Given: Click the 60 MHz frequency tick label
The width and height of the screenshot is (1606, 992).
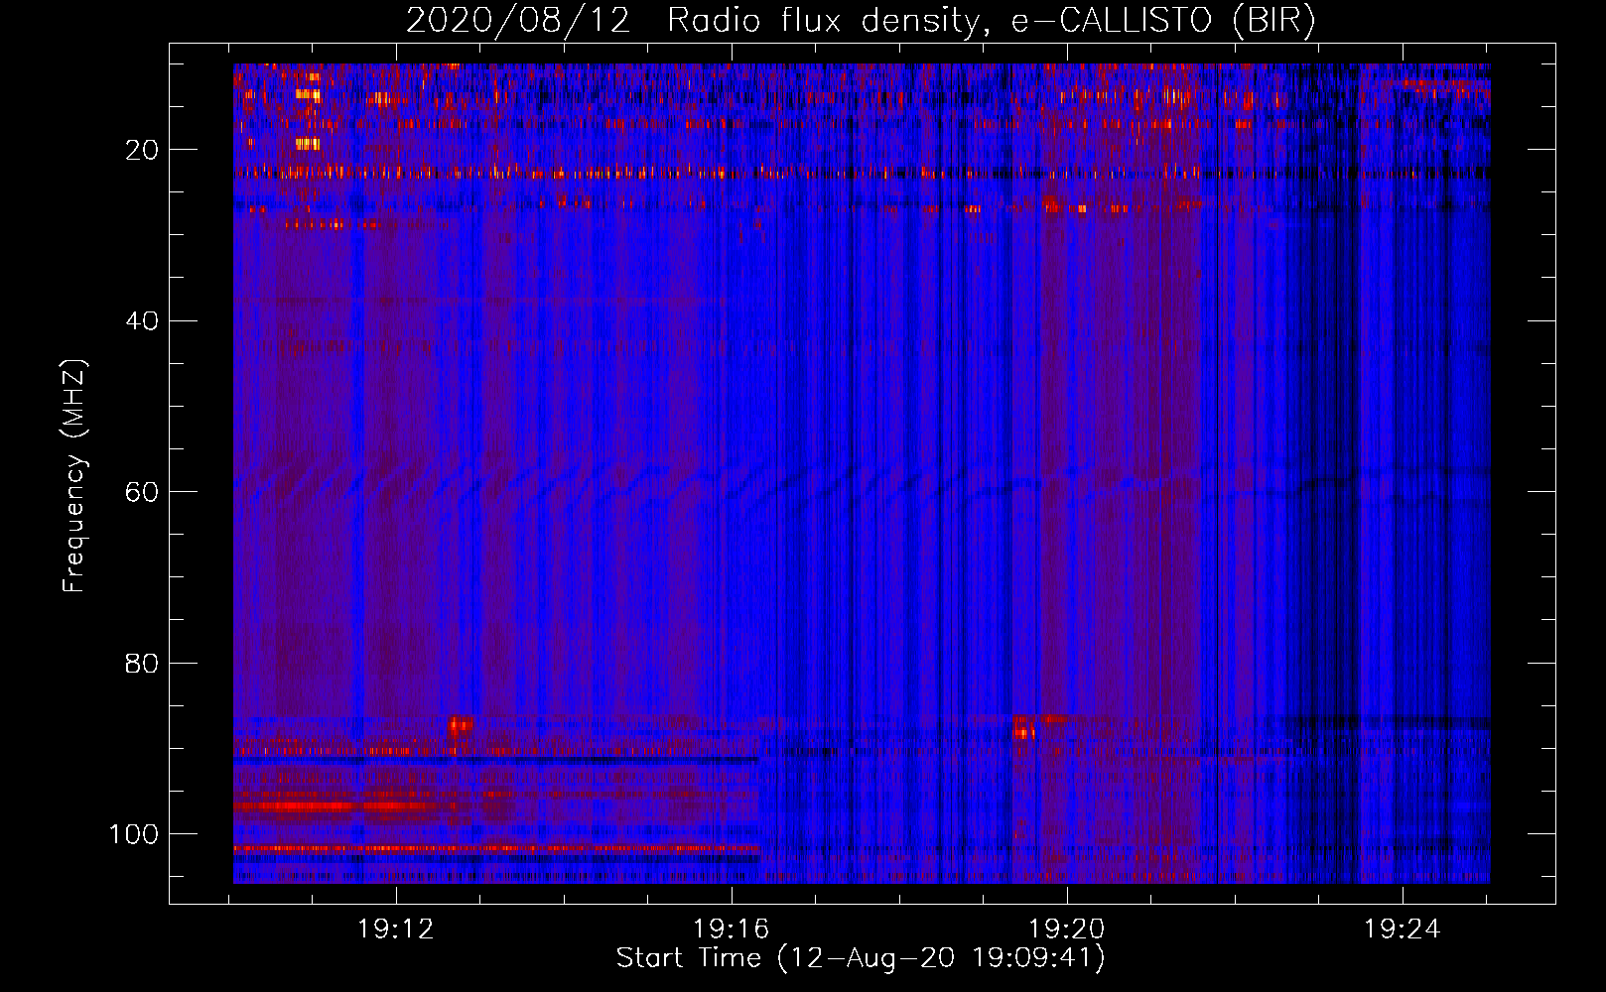Looking at the screenshot, I should [142, 492].
